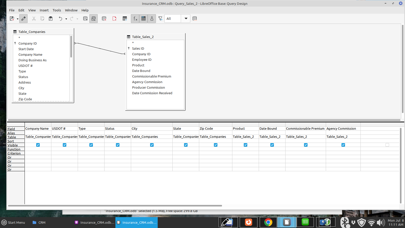Toggle the Alias row display
405x228 pixels.
pyautogui.click(x=152, y=18)
